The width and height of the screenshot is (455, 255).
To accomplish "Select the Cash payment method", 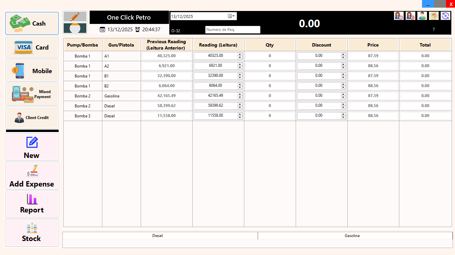I will pos(32,23).
